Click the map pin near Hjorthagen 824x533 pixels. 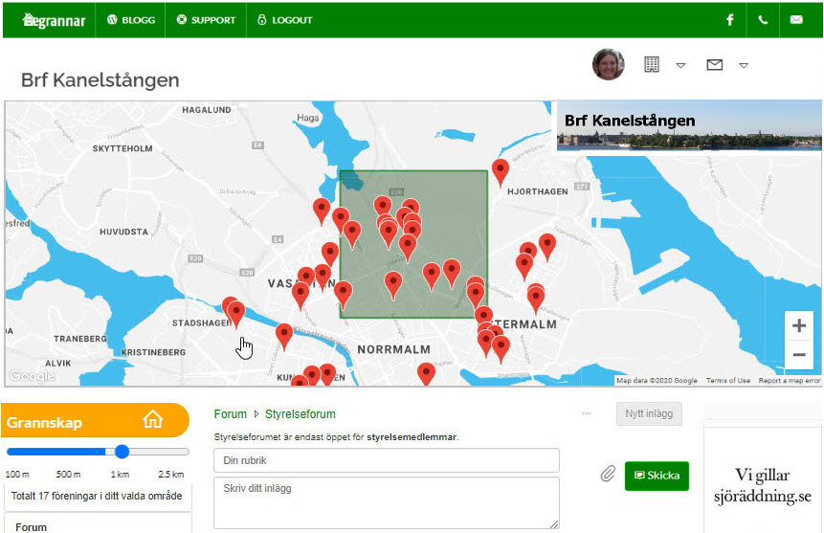click(x=501, y=172)
